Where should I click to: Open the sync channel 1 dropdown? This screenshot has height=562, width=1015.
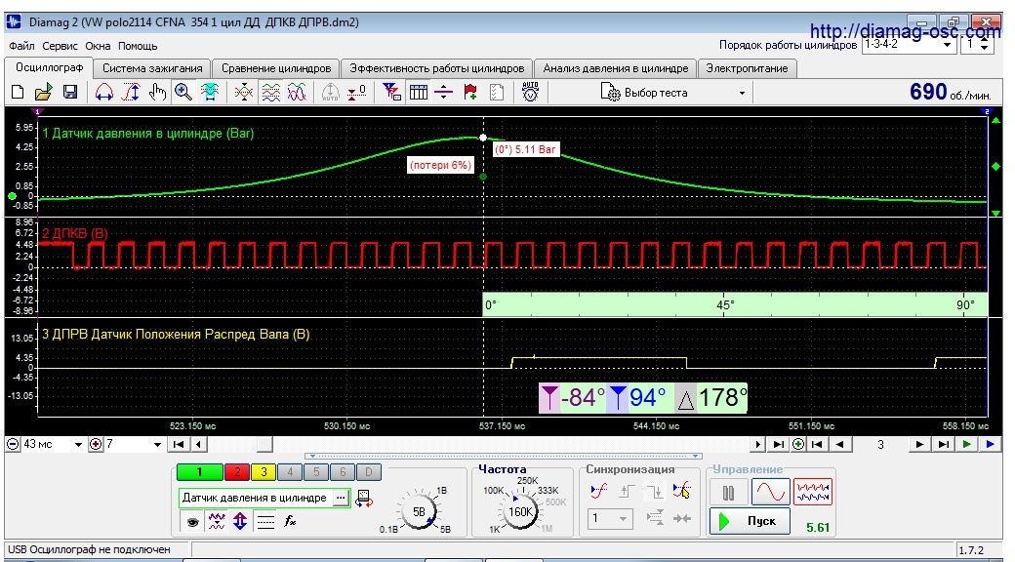(x=609, y=518)
